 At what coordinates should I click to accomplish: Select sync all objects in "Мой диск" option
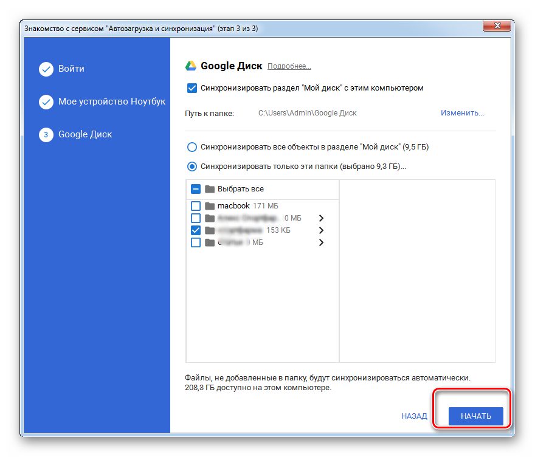coord(192,147)
